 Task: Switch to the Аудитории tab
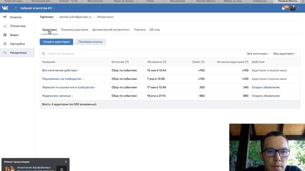50,29
